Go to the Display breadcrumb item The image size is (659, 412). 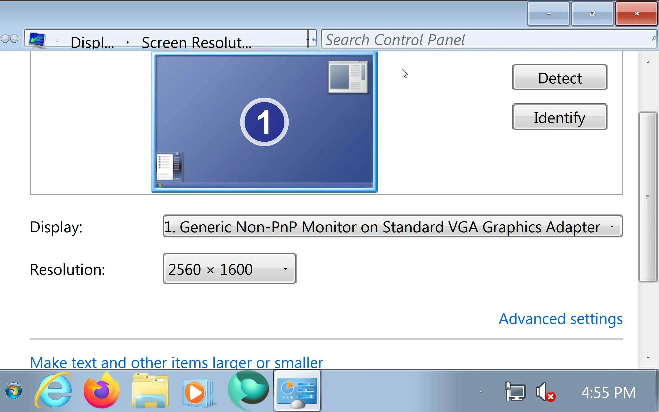pos(92,42)
